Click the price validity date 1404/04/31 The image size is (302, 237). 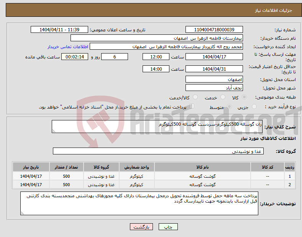tap(214, 69)
